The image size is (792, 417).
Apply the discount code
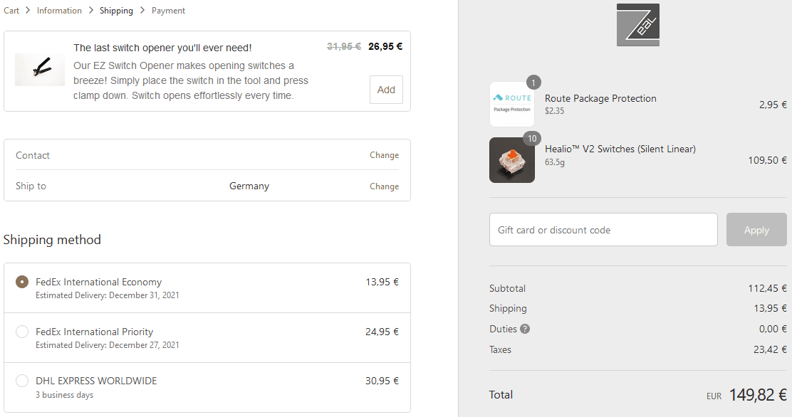pyautogui.click(x=756, y=230)
